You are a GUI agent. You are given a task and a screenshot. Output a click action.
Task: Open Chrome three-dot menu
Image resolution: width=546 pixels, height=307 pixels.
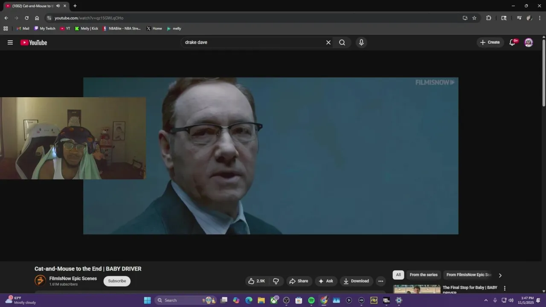click(539, 18)
